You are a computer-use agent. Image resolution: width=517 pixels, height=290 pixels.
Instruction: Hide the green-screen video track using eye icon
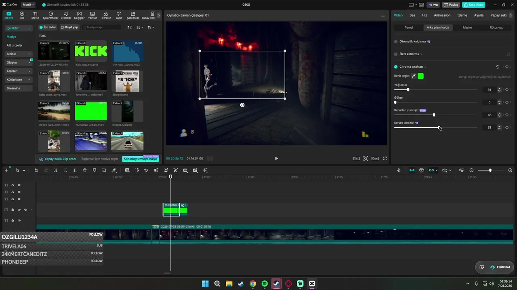point(19,210)
